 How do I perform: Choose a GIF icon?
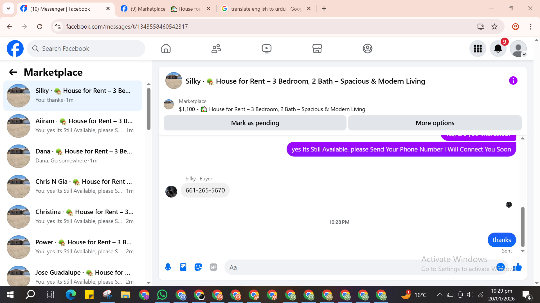click(x=213, y=267)
